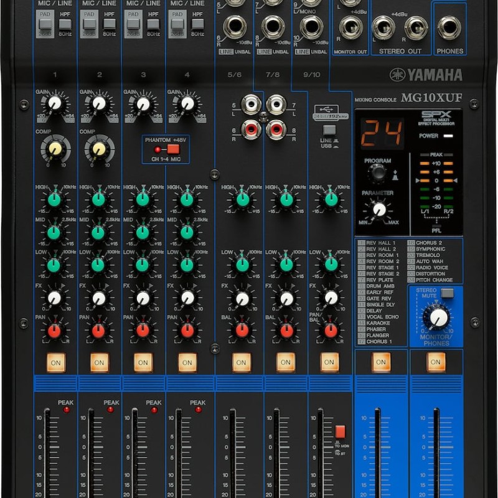
Task: Click the VOCAL ECHO program label
Action: 382,317
